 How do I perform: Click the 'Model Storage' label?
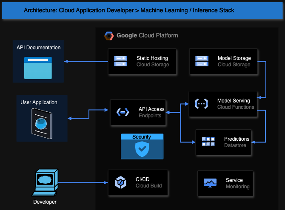pyautogui.click(x=234, y=58)
